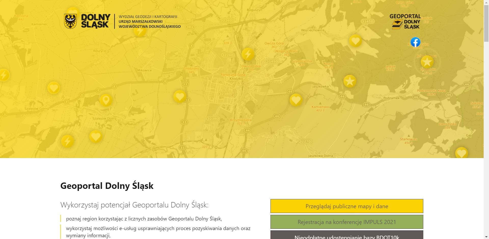Select the lightning marker above Owcza Góra 345

(x=248, y=54)
